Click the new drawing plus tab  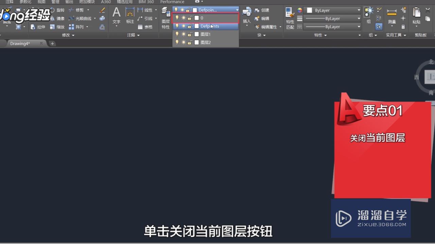point(52,43)
